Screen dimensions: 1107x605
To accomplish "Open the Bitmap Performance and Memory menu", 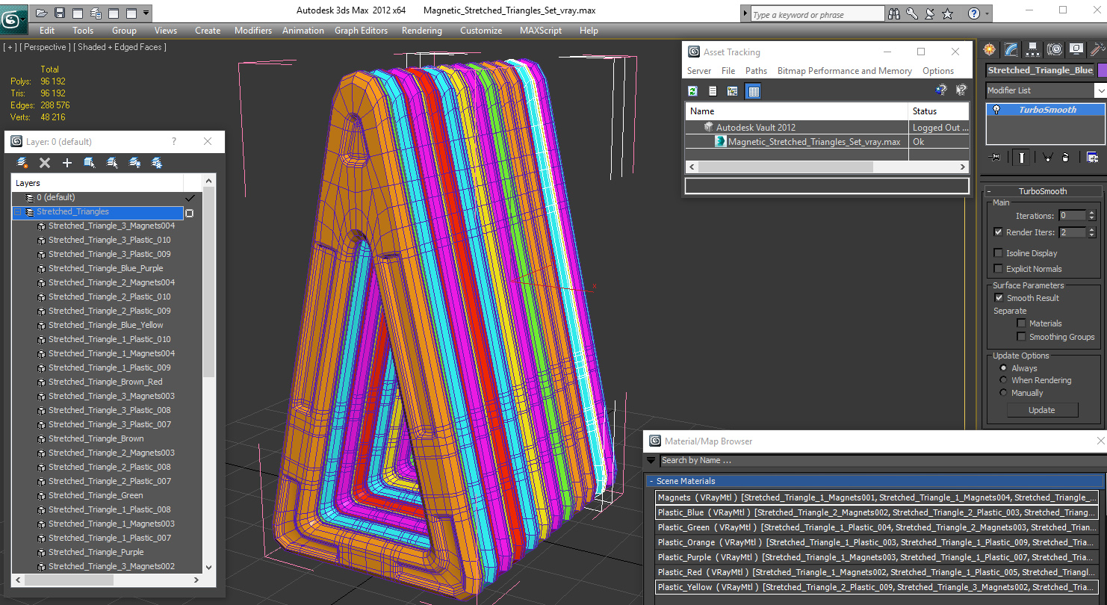I will [844, 71].
